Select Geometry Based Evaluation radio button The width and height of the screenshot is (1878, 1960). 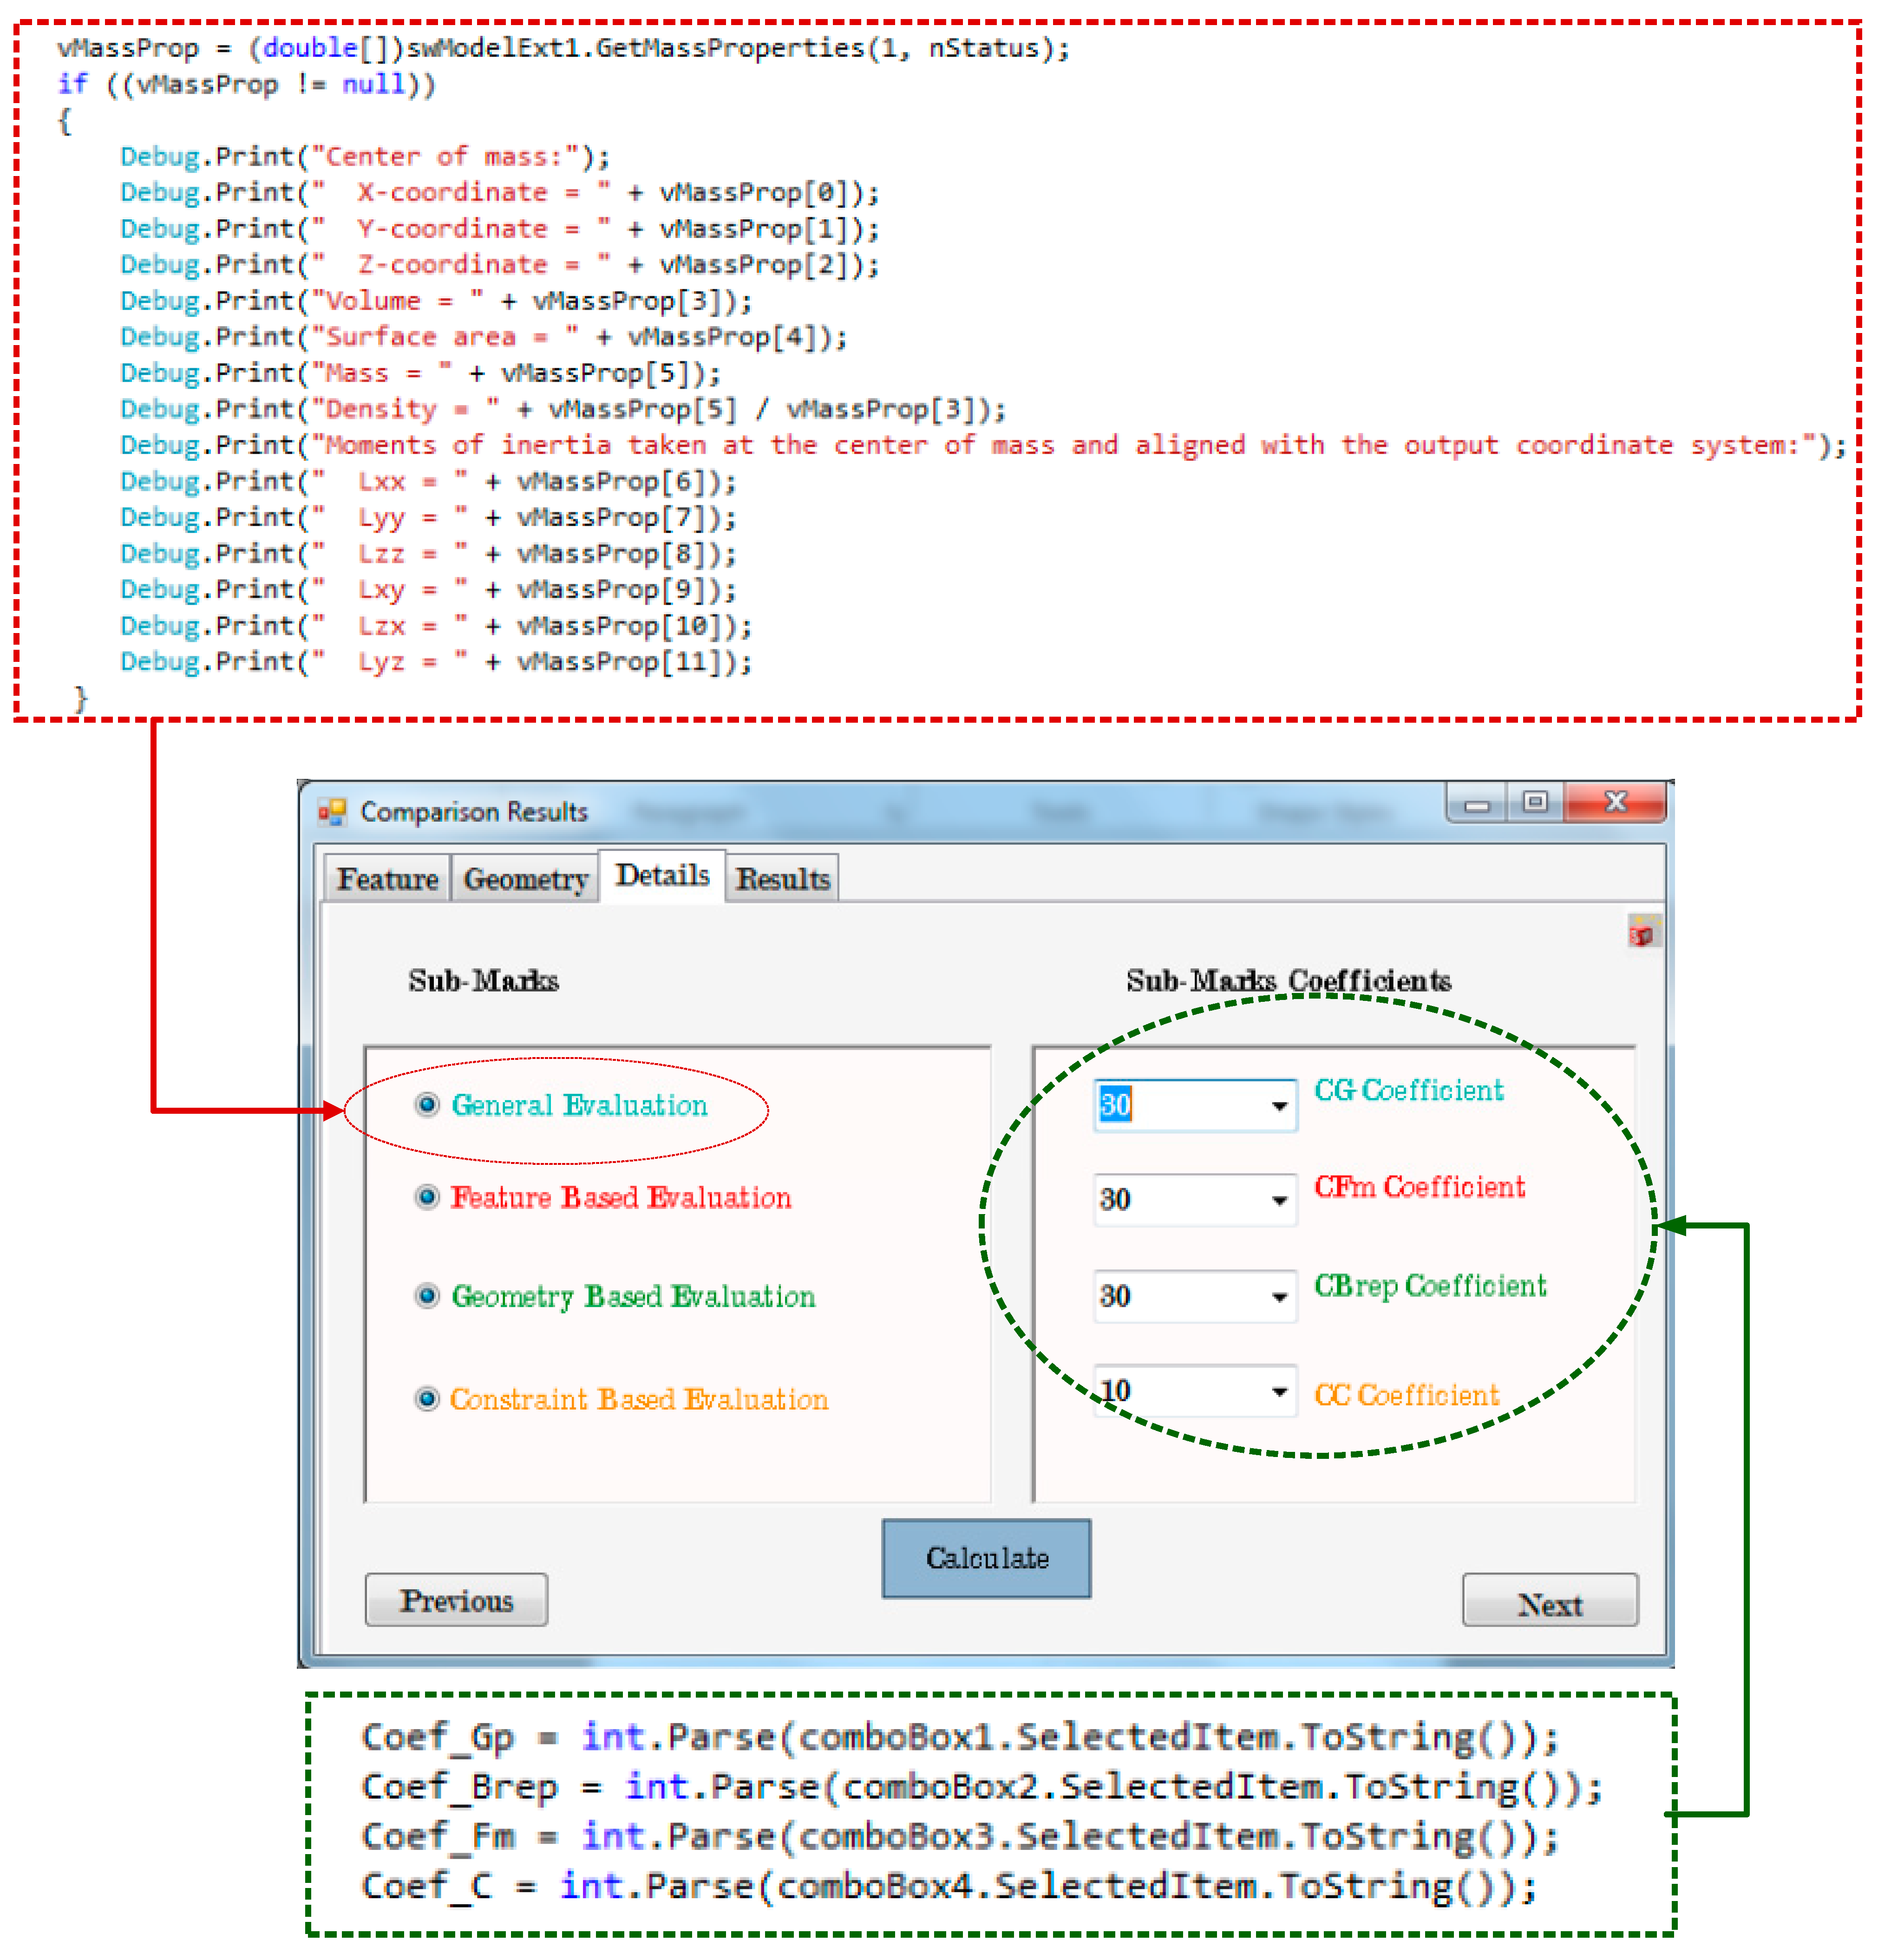point(427,1296)
